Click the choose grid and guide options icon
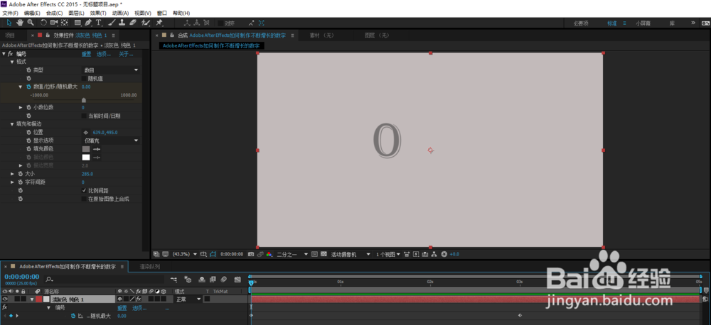Viewport: 711px width, 325px height. (203, 254)
